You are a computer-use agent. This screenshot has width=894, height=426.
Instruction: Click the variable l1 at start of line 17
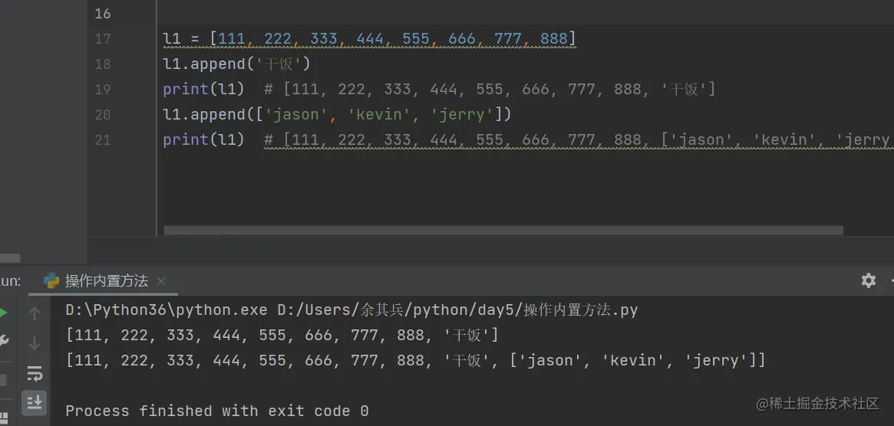[172, 39]
